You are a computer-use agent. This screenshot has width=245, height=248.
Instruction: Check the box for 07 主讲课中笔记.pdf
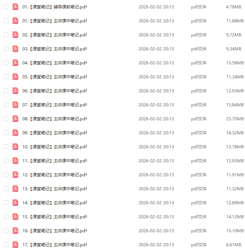[x=6, y=105]
